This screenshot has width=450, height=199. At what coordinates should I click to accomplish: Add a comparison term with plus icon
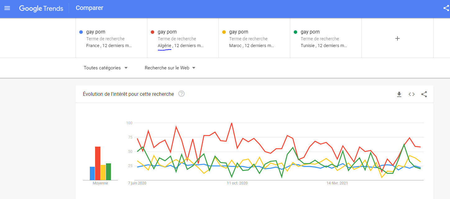(x=397, y=38)
